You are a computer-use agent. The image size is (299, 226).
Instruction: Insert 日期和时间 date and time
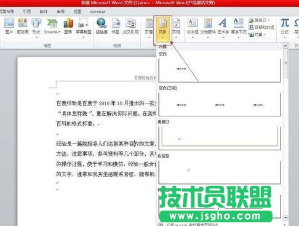tap(261, 27)
